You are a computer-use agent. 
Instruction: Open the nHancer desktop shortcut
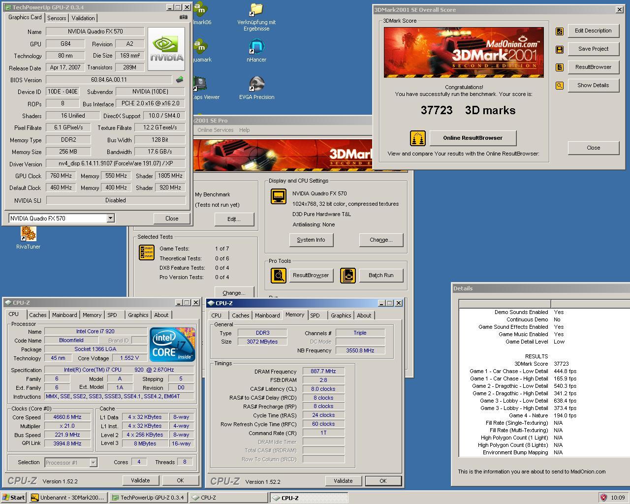click(256, 51)
